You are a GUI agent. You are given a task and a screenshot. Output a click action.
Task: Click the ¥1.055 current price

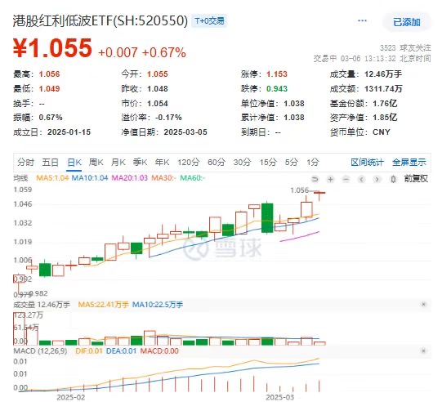pos(53,48)
